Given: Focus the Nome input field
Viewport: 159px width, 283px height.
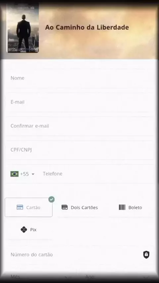Looking at the screenshot, I should (80, 78).
